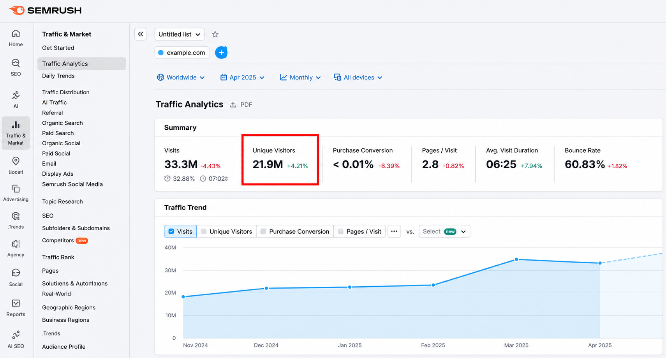The image size is (666, 358).
Task: Click the Avg. Visit Duration 06:25 value
Action: click(x=501, y=164)
